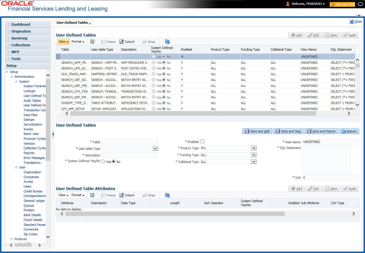This screenshot has width=365, height=253.
Task: Open the View menu in upper table toolbar
Action: pos(63,42)
